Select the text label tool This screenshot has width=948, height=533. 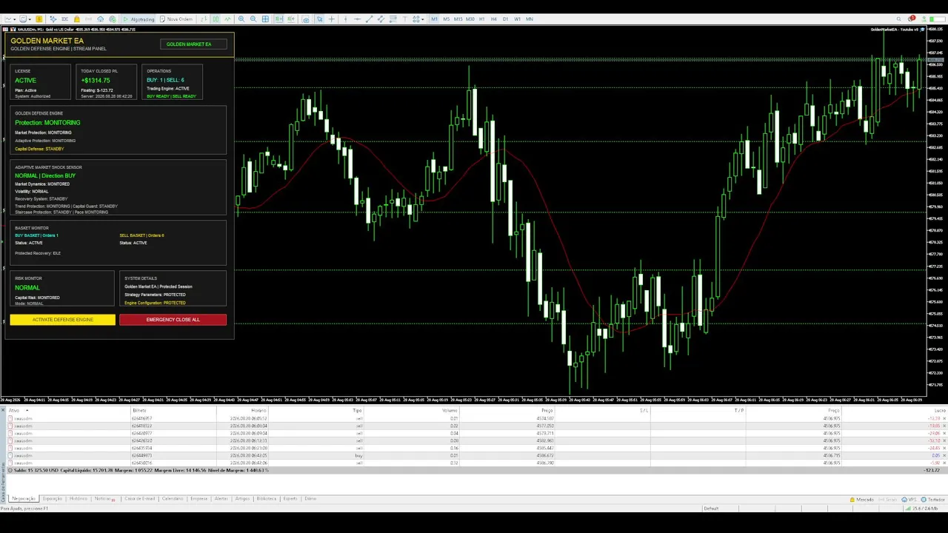point(405,19)
